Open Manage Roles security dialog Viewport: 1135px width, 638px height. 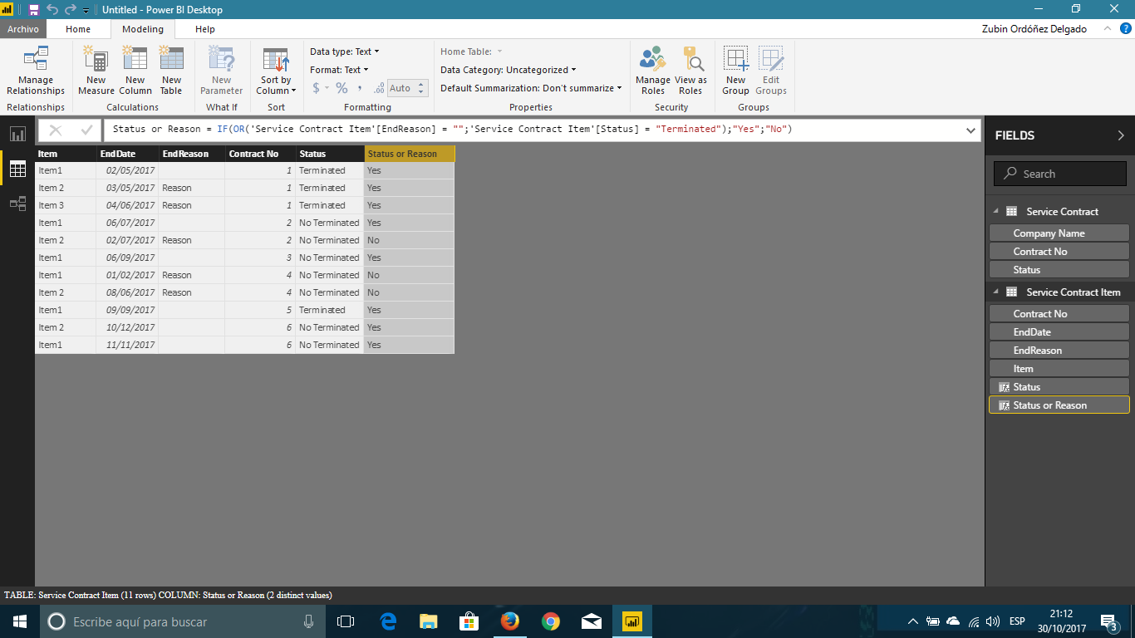653,71
